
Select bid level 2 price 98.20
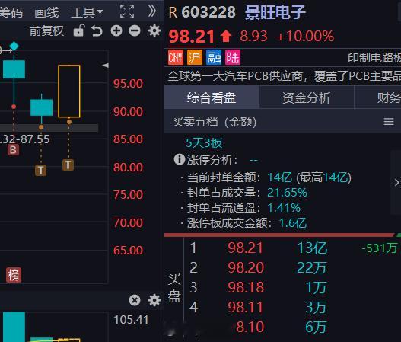point(246,267)
